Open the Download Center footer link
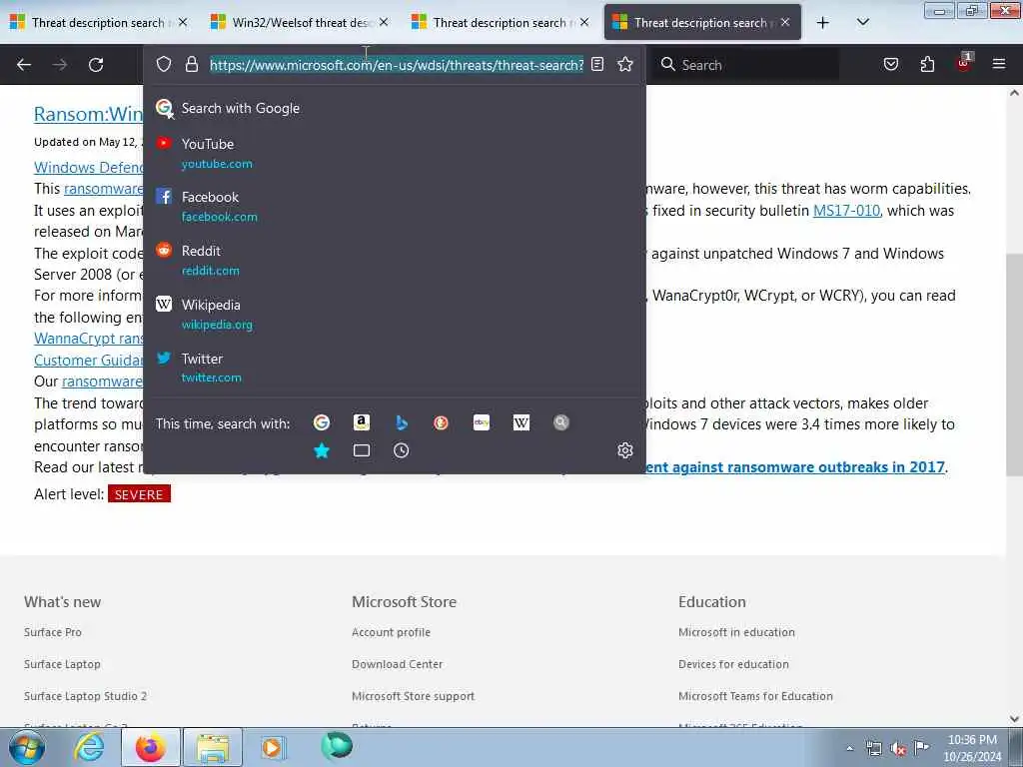 [397, 664]
